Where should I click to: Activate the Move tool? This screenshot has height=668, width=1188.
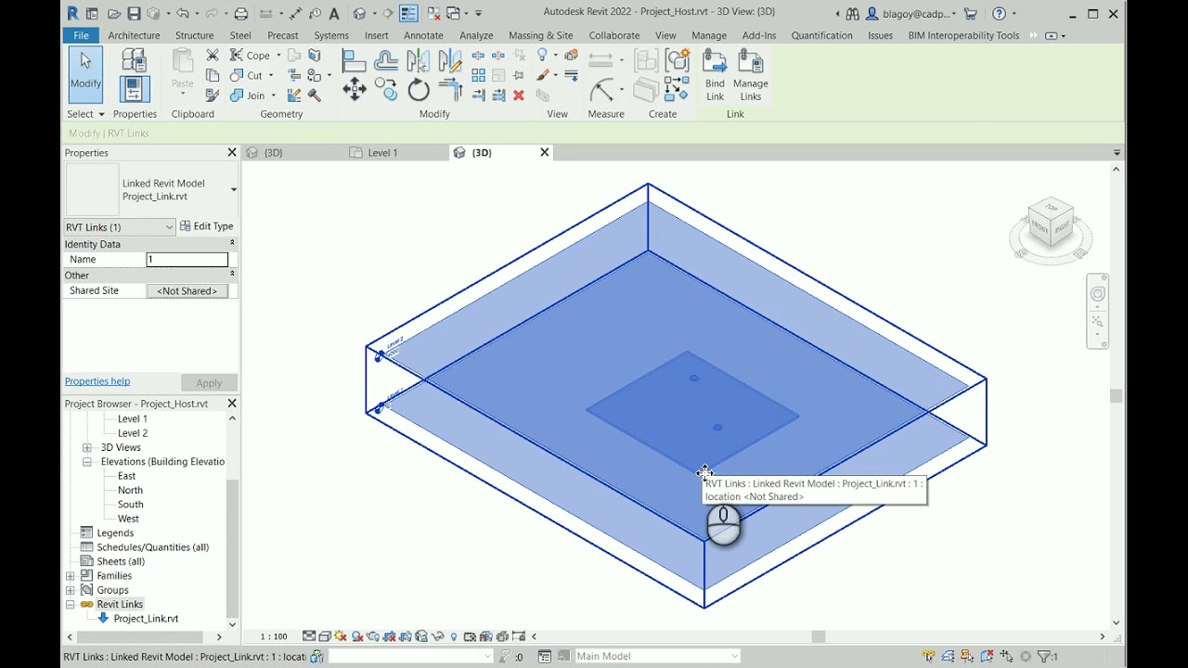[x=354, y=89]
